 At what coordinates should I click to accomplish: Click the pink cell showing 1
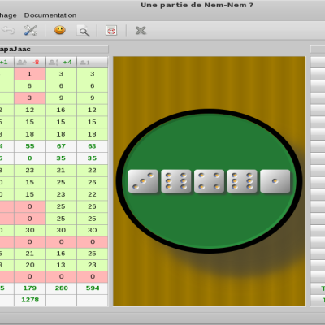30,74
